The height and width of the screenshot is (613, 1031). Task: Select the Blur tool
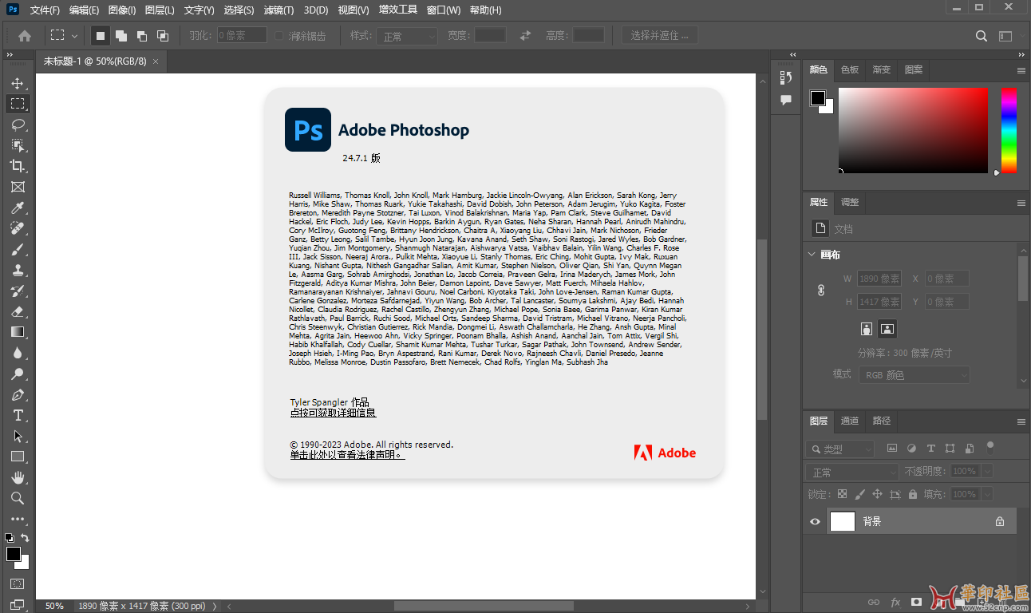click(x=18, y=353)
